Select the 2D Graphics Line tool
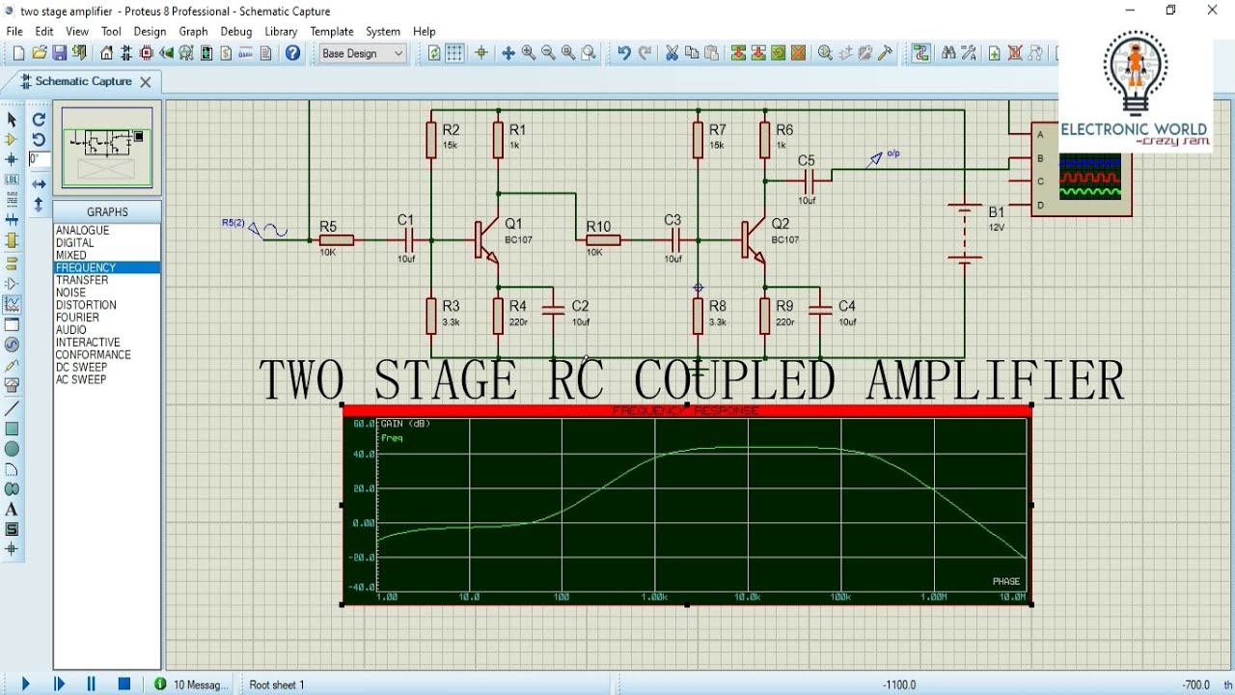Viewport: 1235px width, 695px height. click(x=12, y=408)
